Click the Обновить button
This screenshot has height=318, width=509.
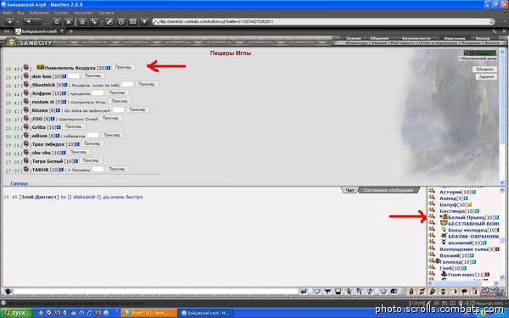[484, 70]
